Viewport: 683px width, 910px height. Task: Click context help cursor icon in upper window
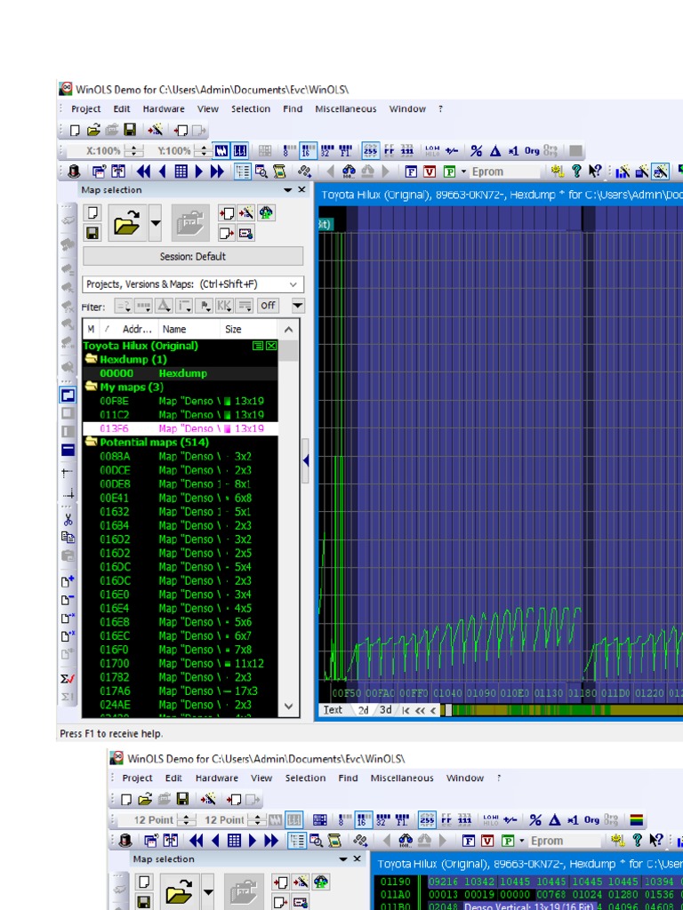(595, 172)
